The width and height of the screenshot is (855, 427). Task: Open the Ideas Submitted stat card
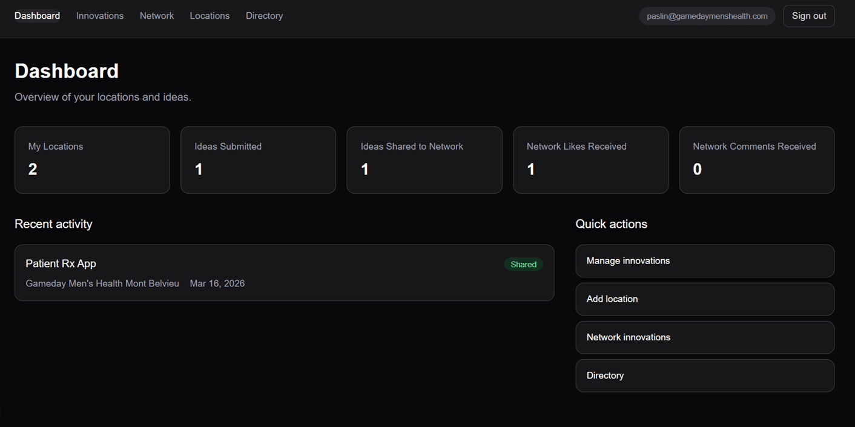[258, 160]
